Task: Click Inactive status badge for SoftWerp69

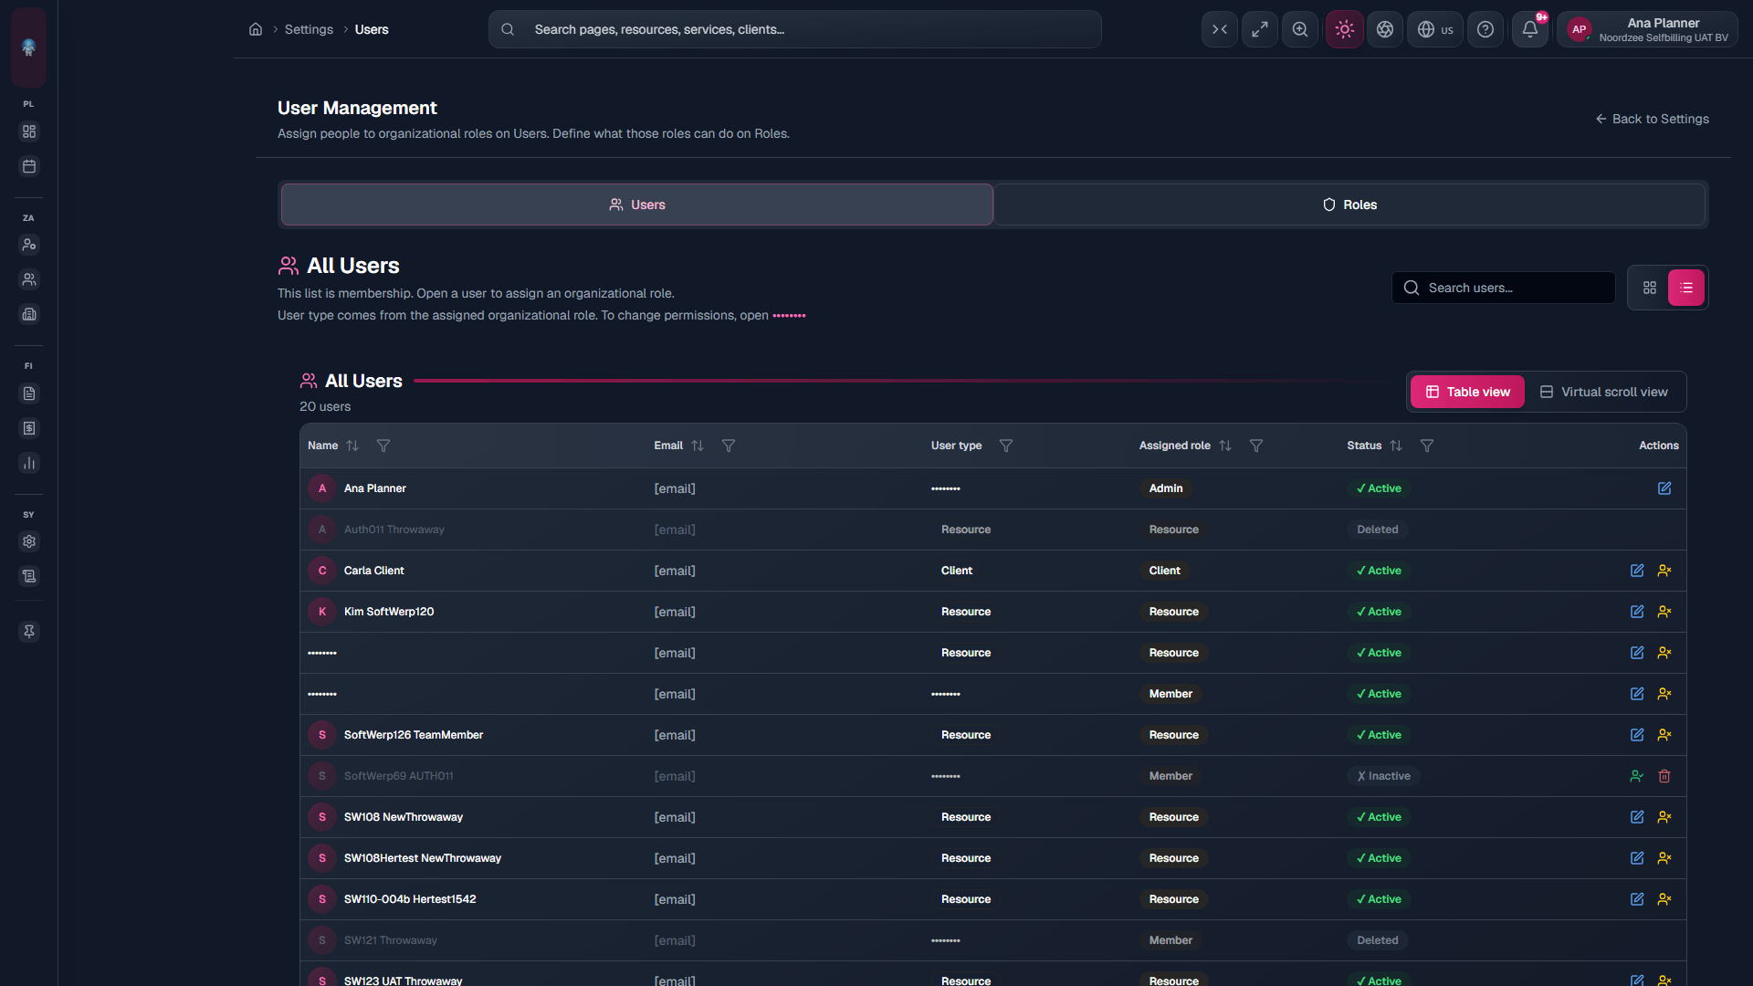Action: pyautogui.click(x=1383, y=776)
